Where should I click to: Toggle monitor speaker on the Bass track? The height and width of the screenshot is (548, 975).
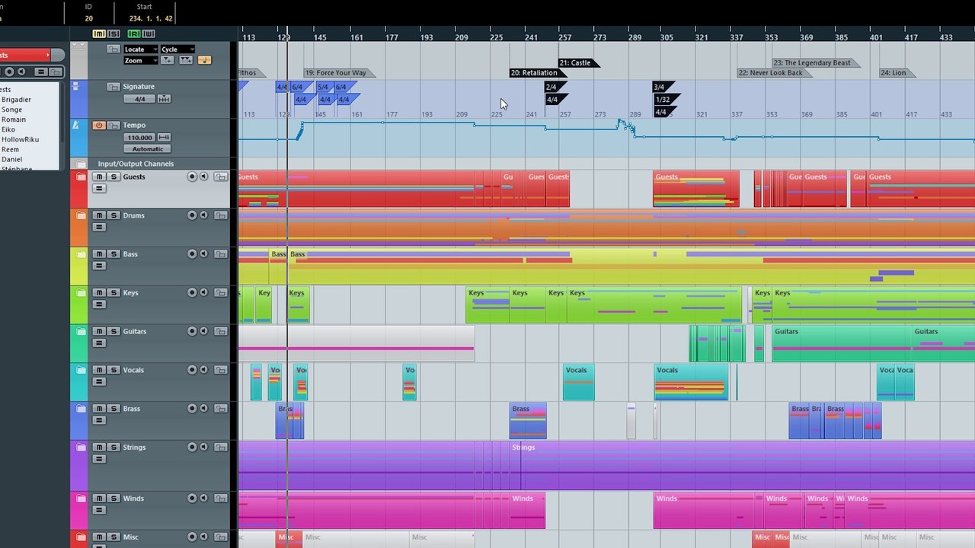[203, 254]
